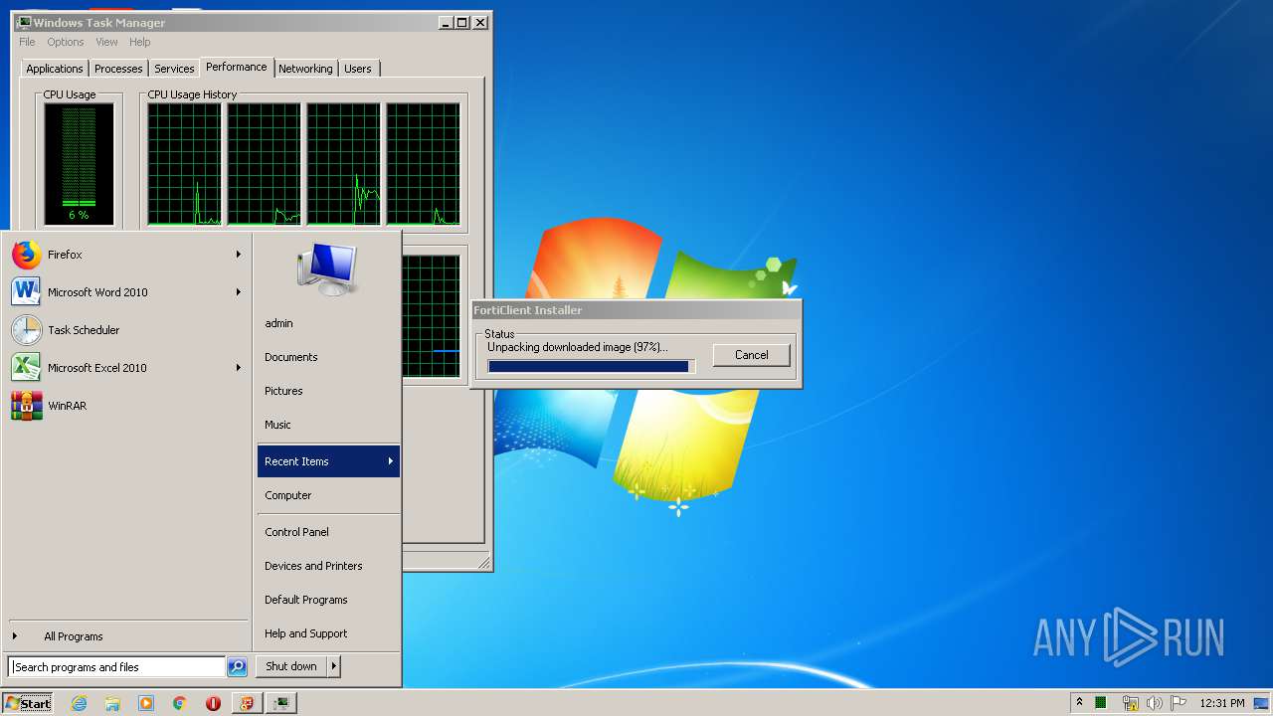Open the volume speaker tray icon
The width and height of the screenshot is (1273, 716).
pos(1154,703)
